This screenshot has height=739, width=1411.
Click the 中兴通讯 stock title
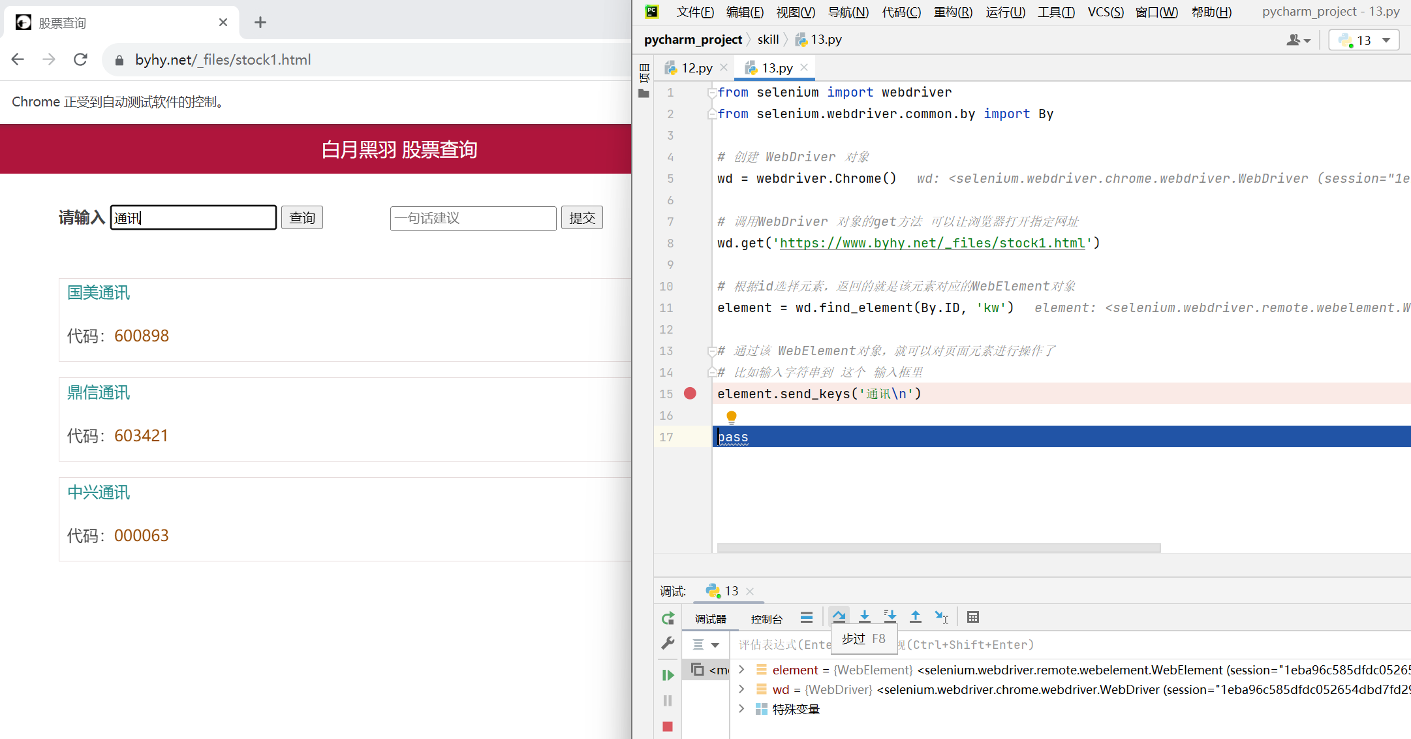(99, 492)
